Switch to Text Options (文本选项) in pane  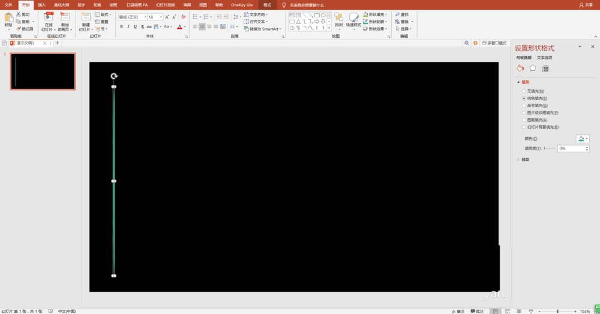[x=544, y=58]
